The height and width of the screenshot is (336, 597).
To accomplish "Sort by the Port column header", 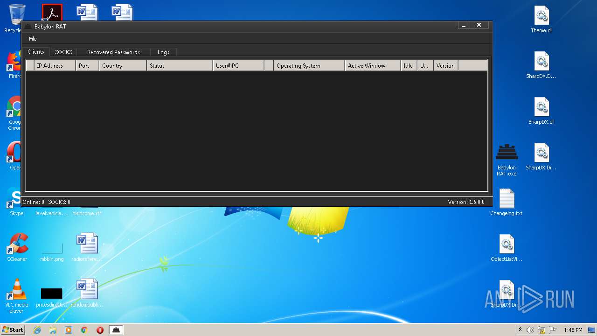I will 88,66.
